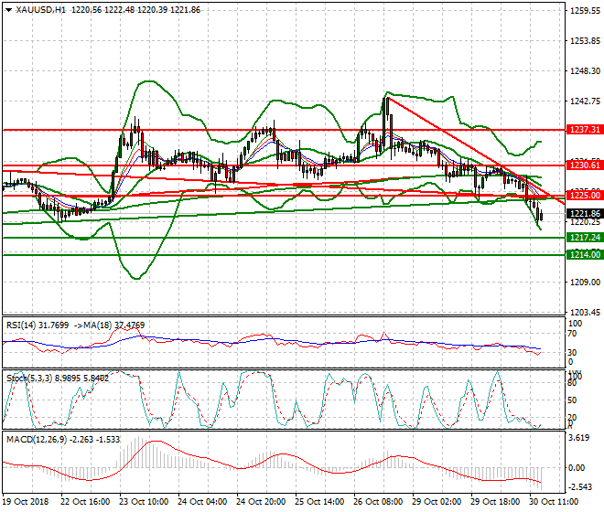Click the 23 Oct 10:00 time label
The image size is (604, 512).
(144, 502)
